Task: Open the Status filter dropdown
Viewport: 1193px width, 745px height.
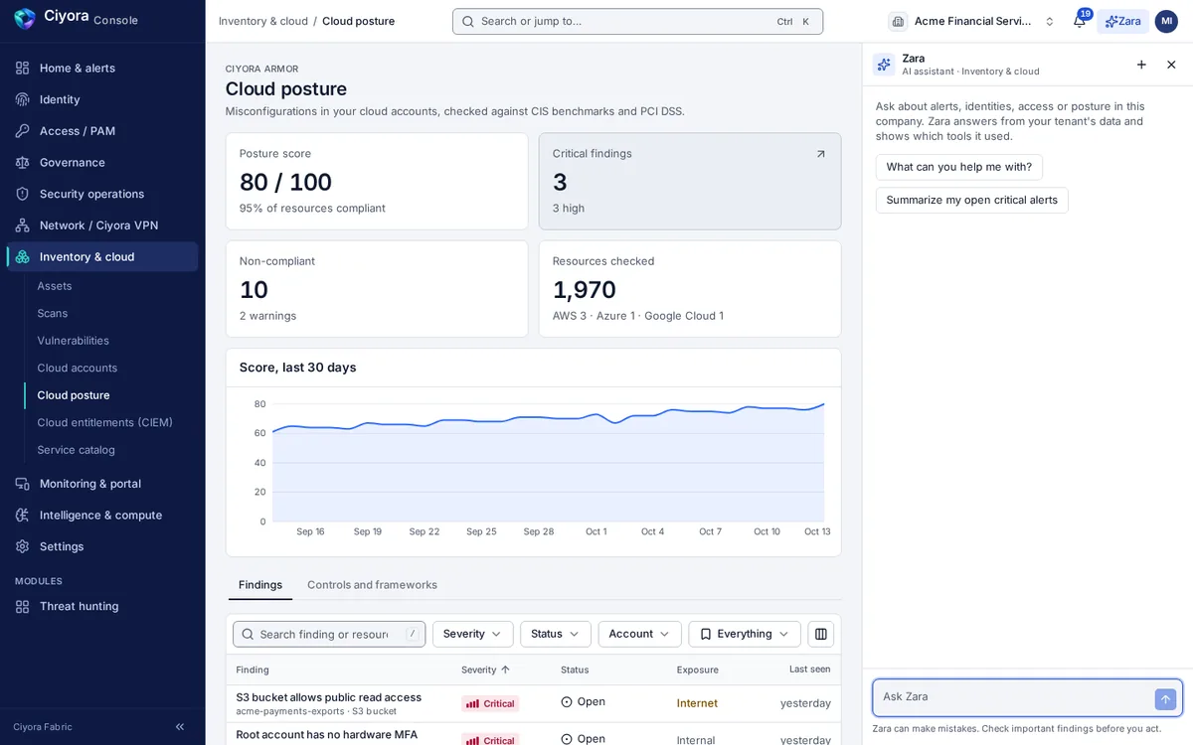Action: pos(555,634)
